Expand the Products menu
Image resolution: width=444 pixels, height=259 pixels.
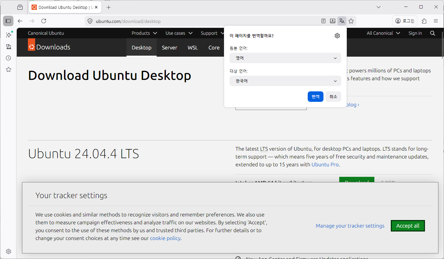144,33
